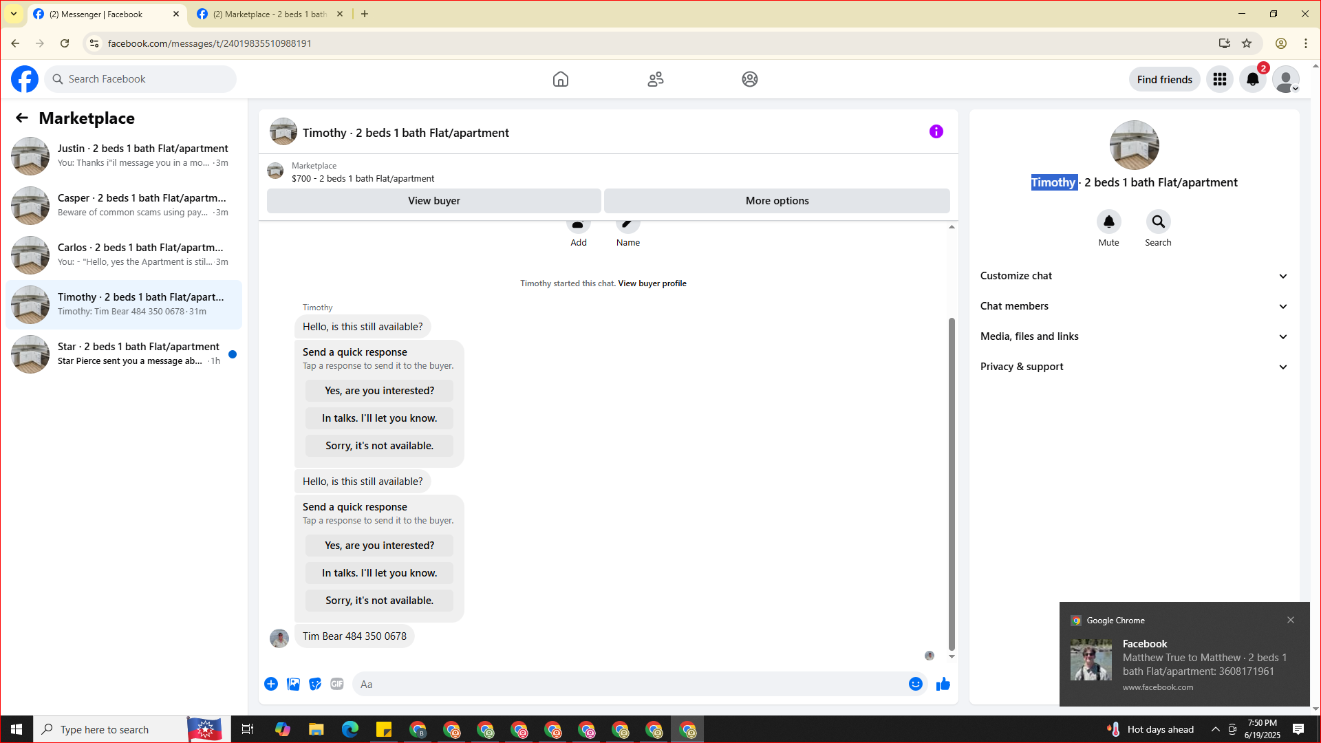Image resolution: width=1321 pixels, height=743 pixels.
Task: Click the install app icon in address bar
Action: pos(1225,43)
